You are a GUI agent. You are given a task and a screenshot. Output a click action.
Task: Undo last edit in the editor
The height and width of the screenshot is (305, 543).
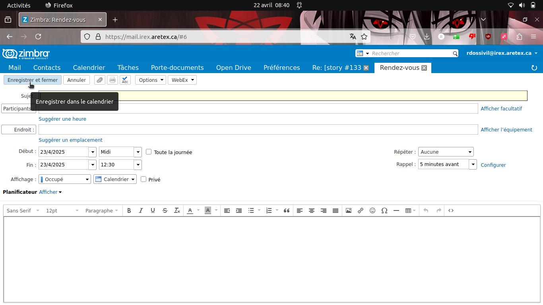[x=426, y=210]
